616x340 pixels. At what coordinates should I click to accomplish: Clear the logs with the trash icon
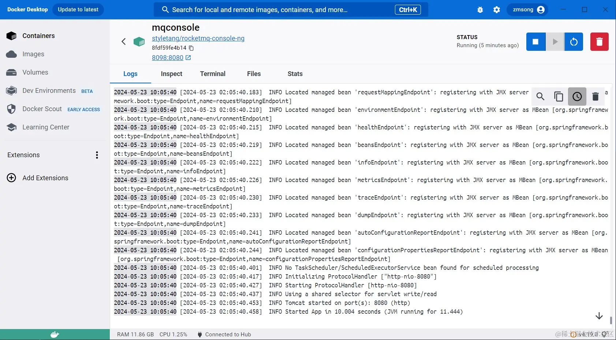(x=596, y=97)
